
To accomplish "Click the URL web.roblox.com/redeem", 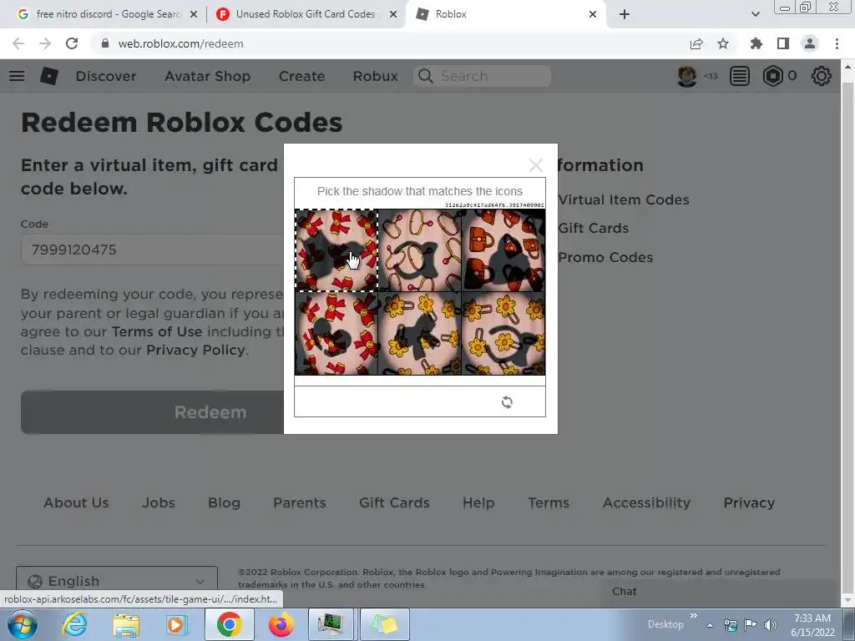I will tap(180, 43).
